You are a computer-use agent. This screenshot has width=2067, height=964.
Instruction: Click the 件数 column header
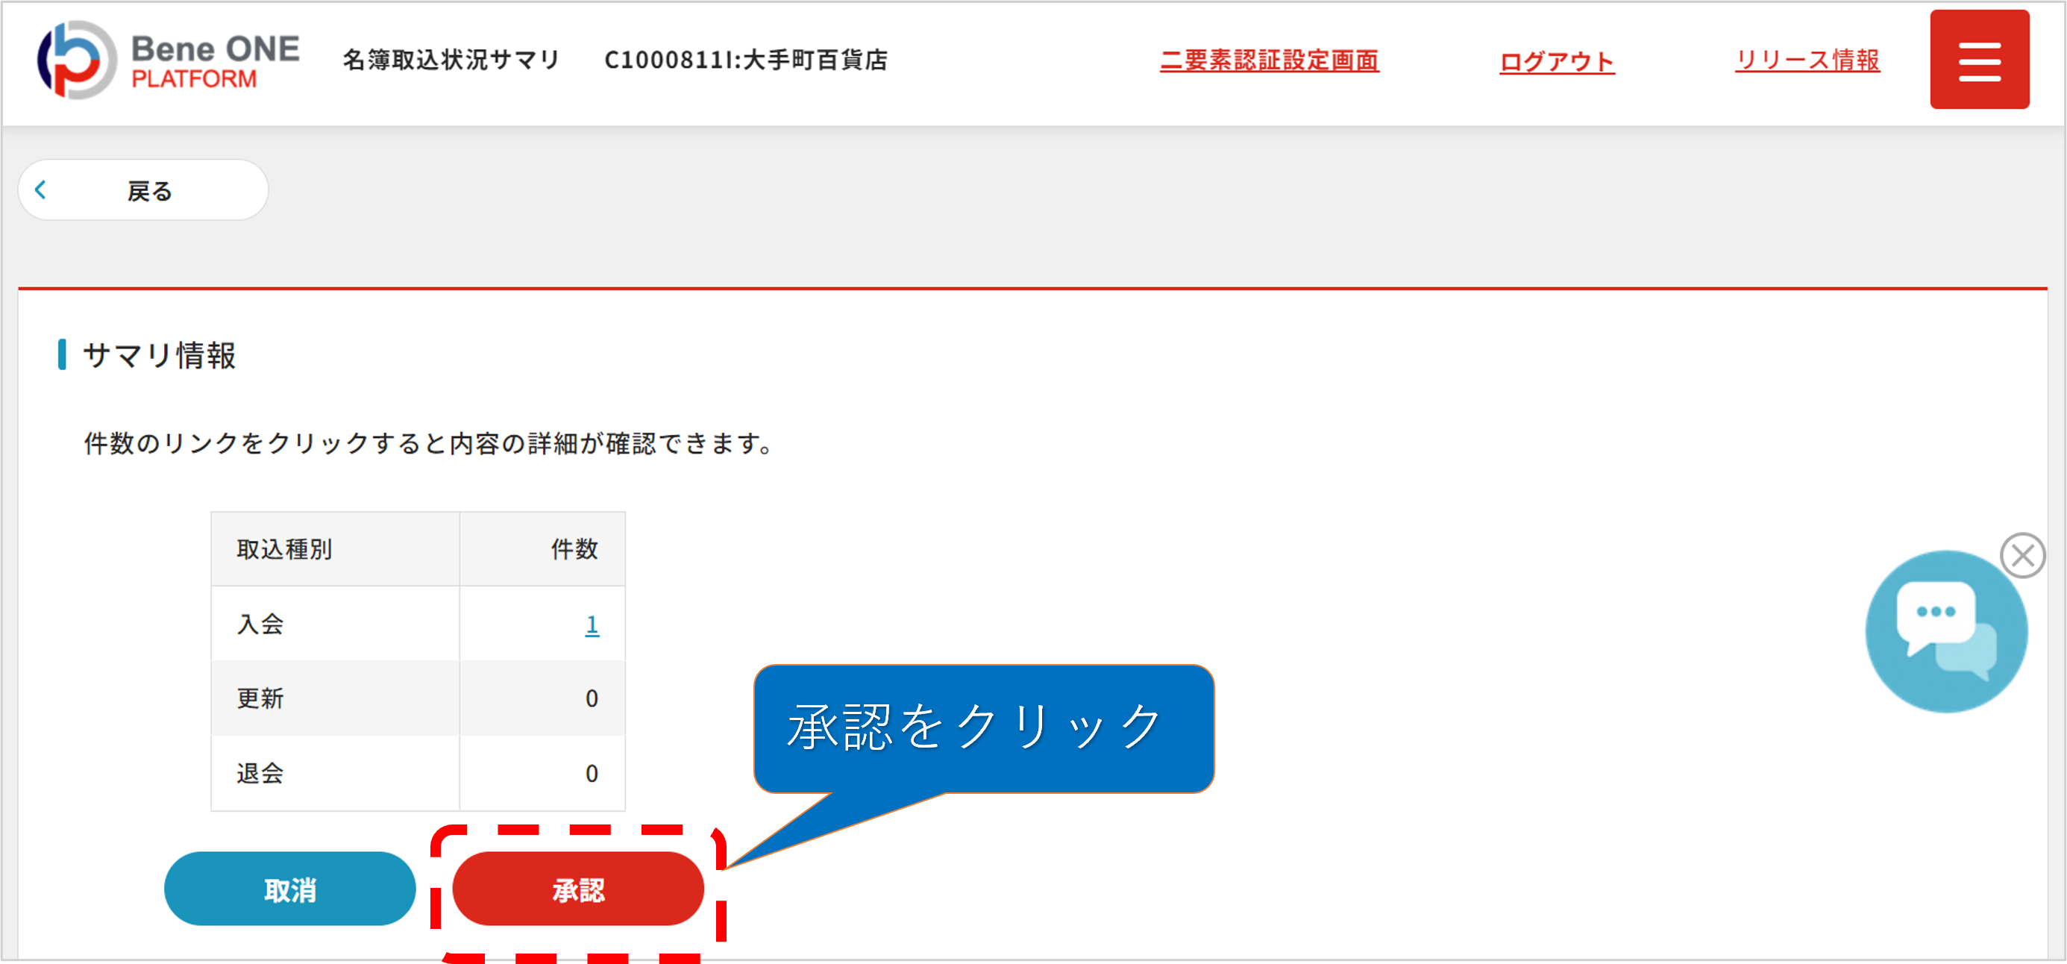tap(574, 550)
